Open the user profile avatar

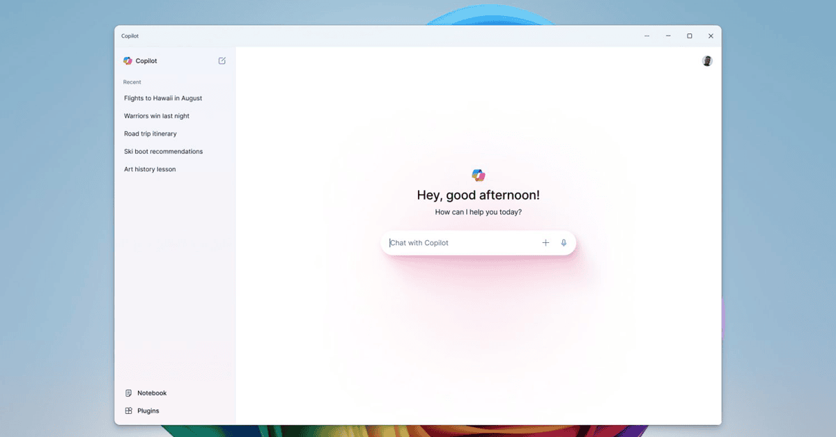click(x=707, y=61)
